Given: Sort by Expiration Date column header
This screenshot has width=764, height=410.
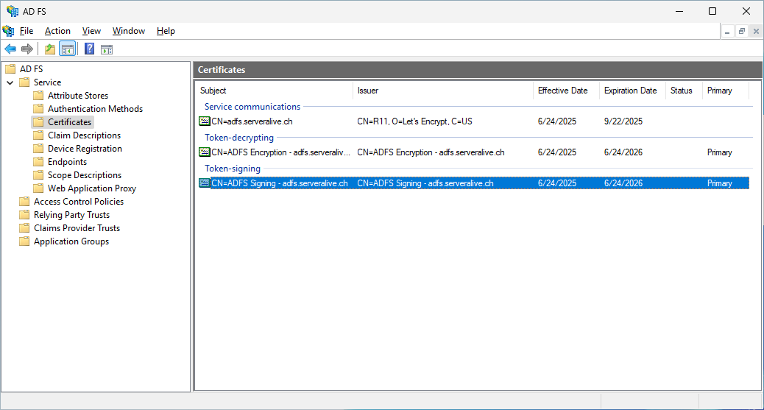Looking at the screenshot, I should (x=632, y=91).
